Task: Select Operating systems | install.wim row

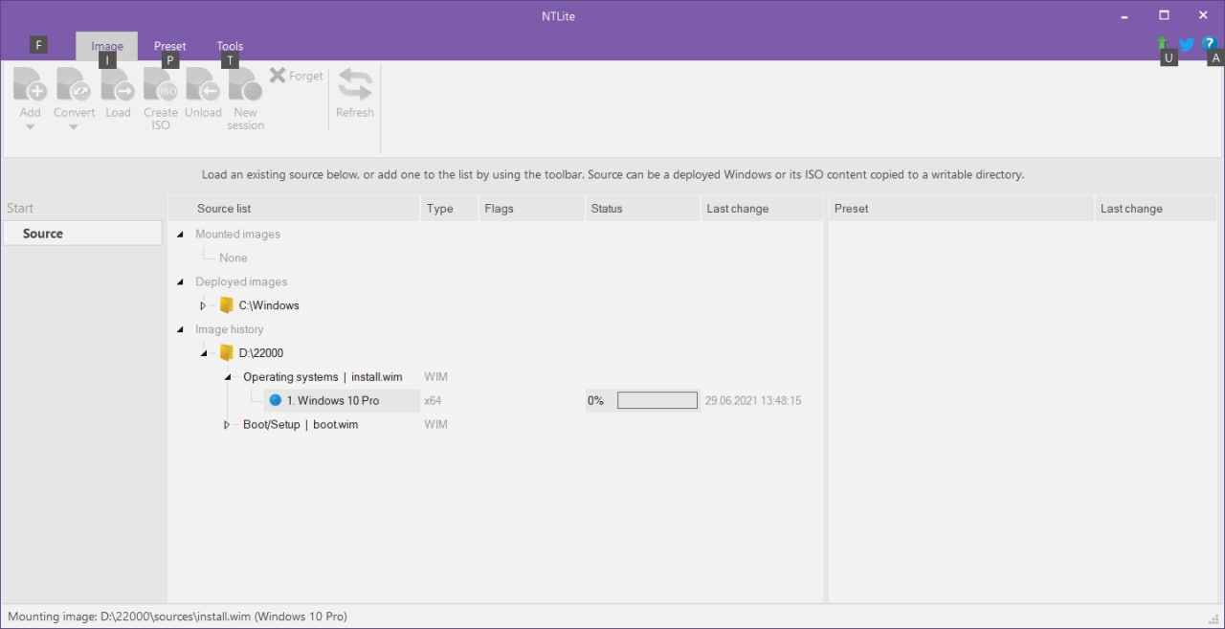Action: click(x=323, y=377)
